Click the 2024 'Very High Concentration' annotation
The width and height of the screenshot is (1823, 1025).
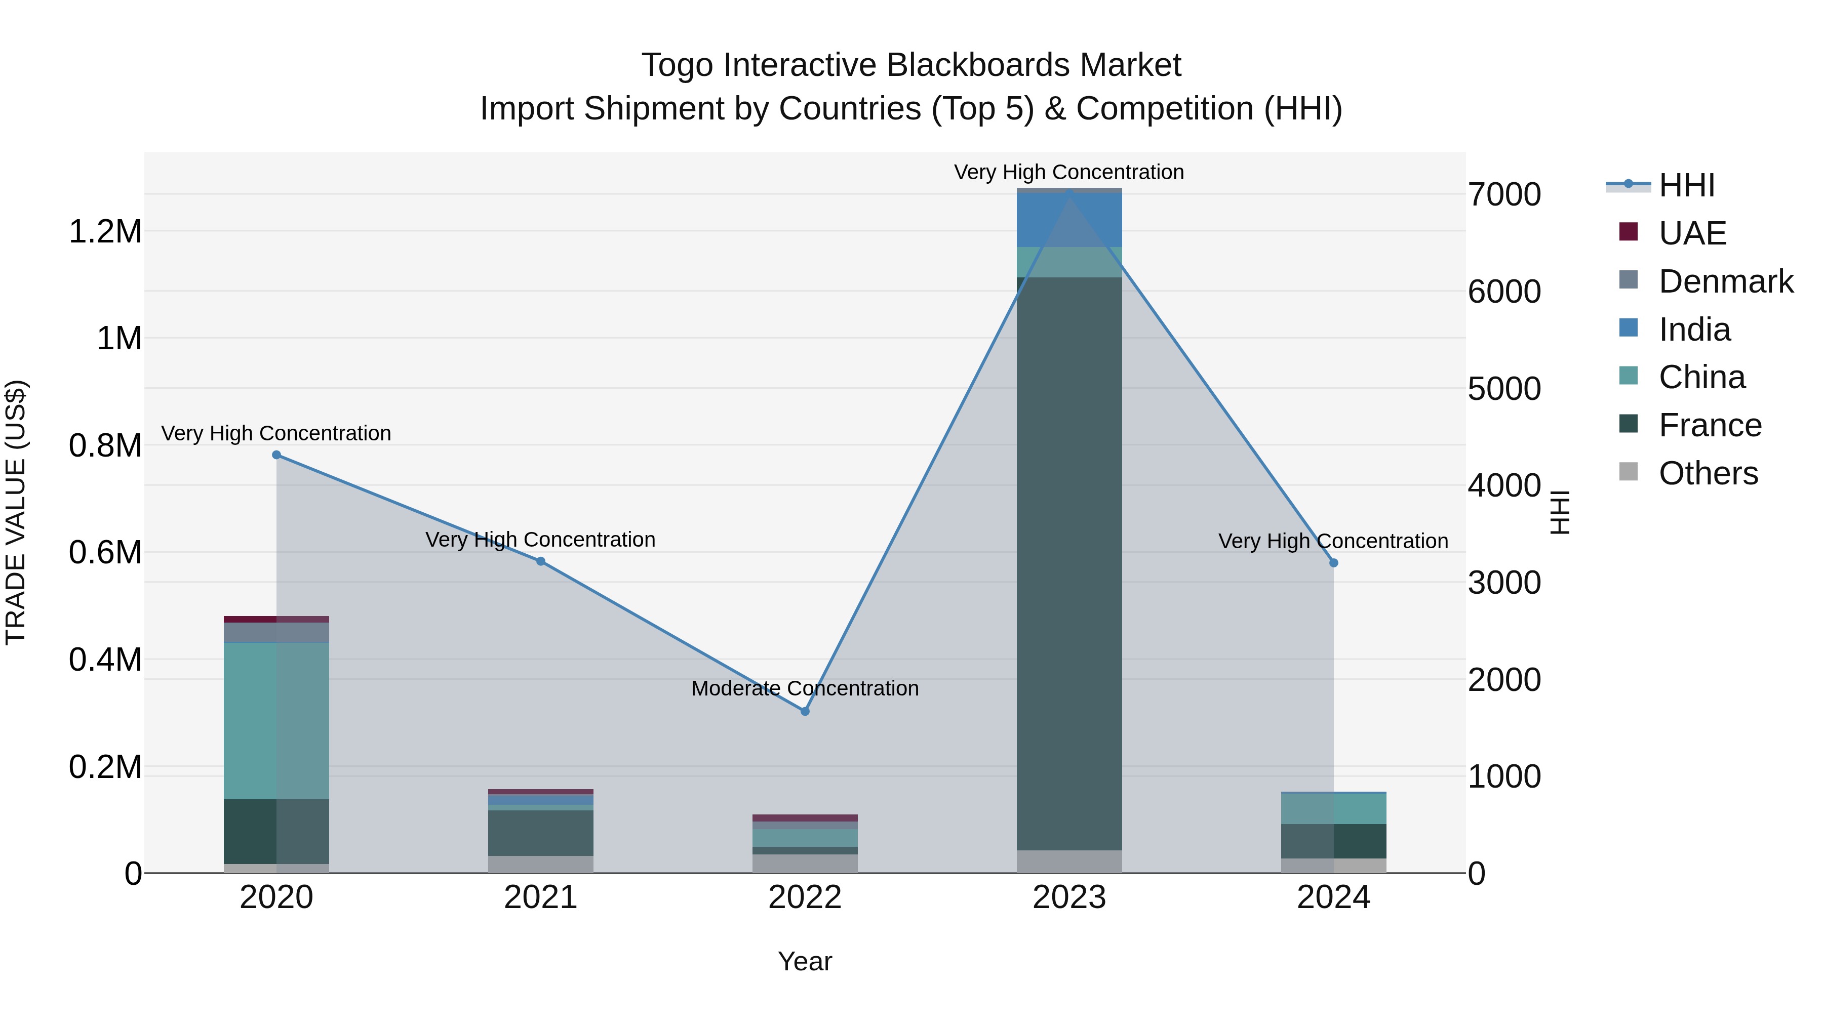[1333, 541]
